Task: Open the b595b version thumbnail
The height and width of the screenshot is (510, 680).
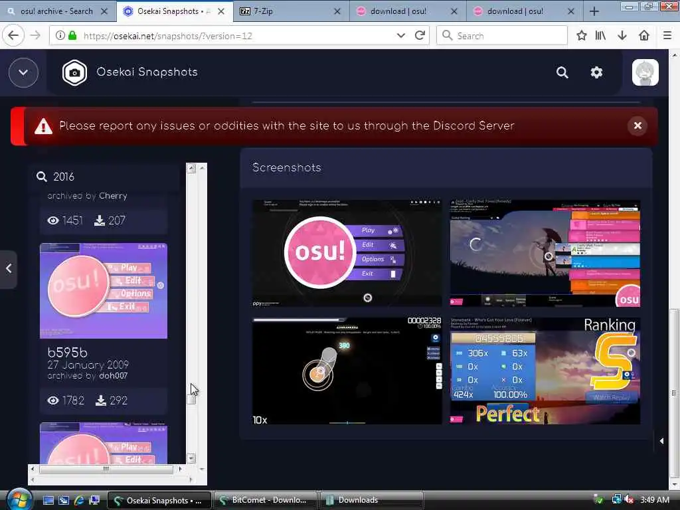Action: click(104, 291)
